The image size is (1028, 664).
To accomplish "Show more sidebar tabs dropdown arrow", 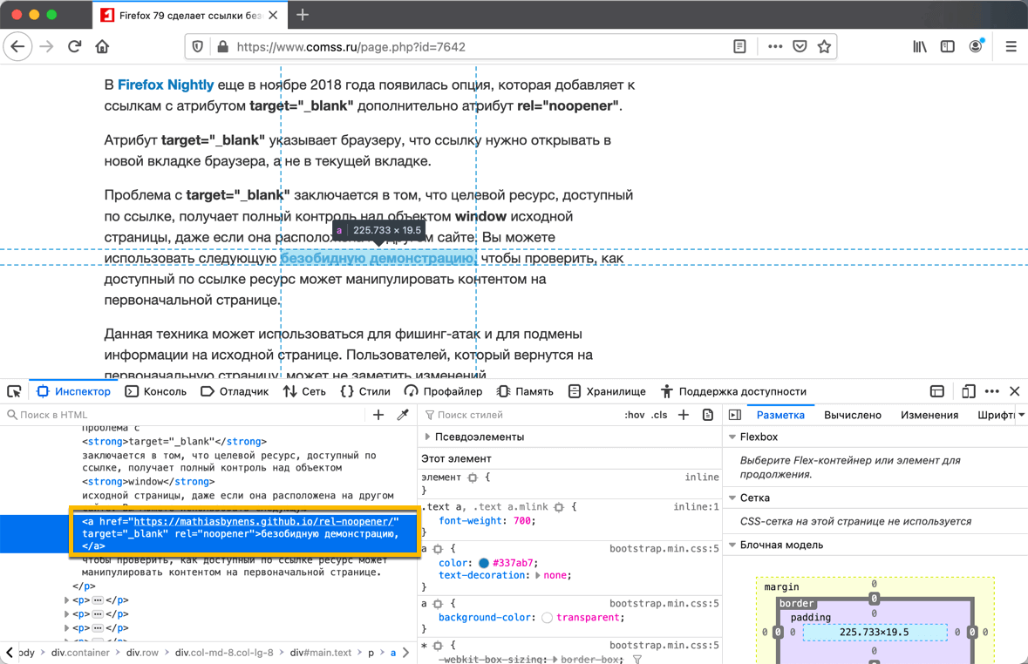I will [1021, 414].
